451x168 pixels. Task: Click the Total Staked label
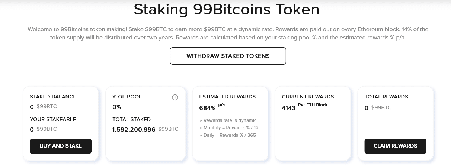pyautogui.click(x=131, y=119)
